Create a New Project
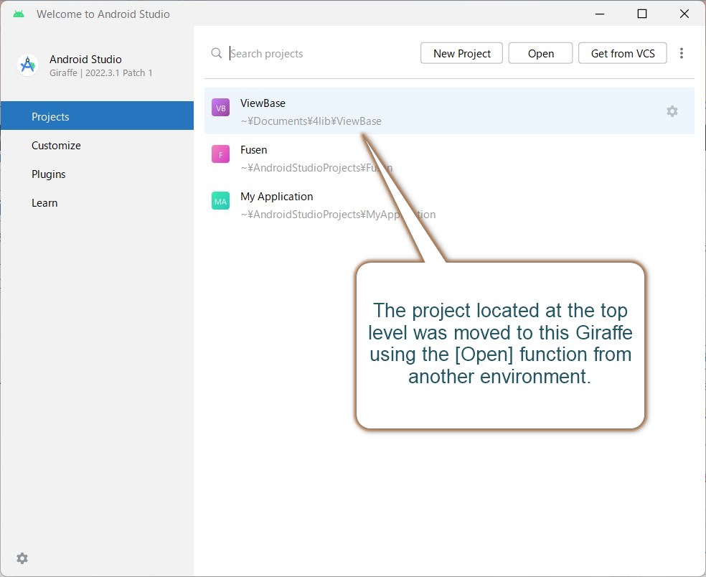Viewport: 706px width, 577px height. (461, 53)
